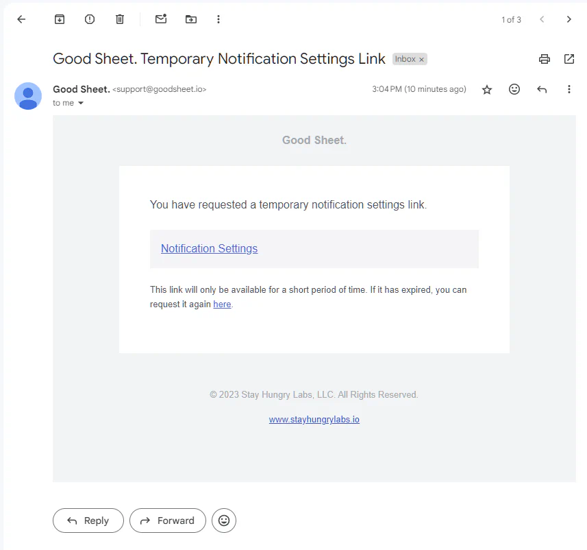The height and width of the screenshot is (550, 587).
Task: Click the Forward button
Action: click(168, 521)
